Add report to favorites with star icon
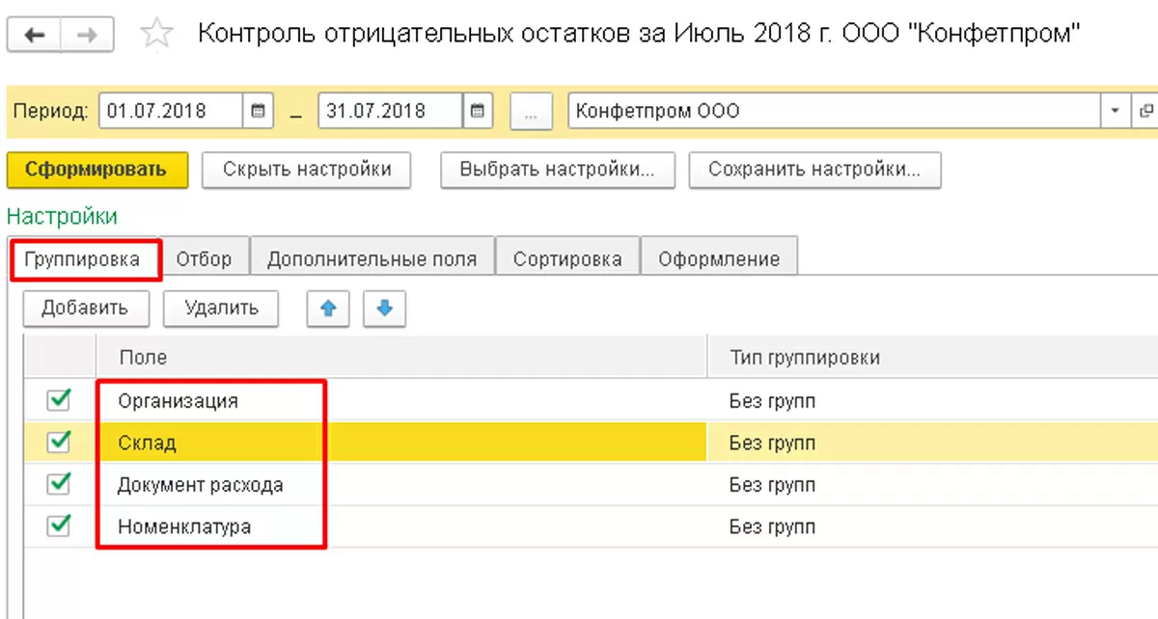Viewport: 1158px width, 619px height. pyautogui.click(x=156, y=36)
